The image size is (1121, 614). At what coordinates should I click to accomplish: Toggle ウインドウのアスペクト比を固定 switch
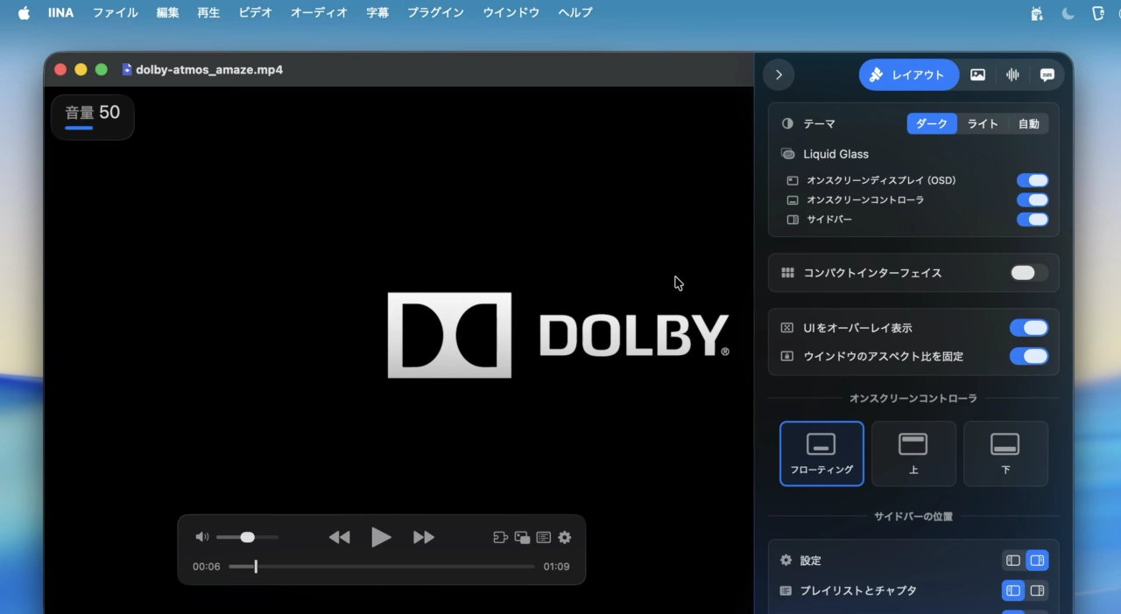(x=1029, y=356)
